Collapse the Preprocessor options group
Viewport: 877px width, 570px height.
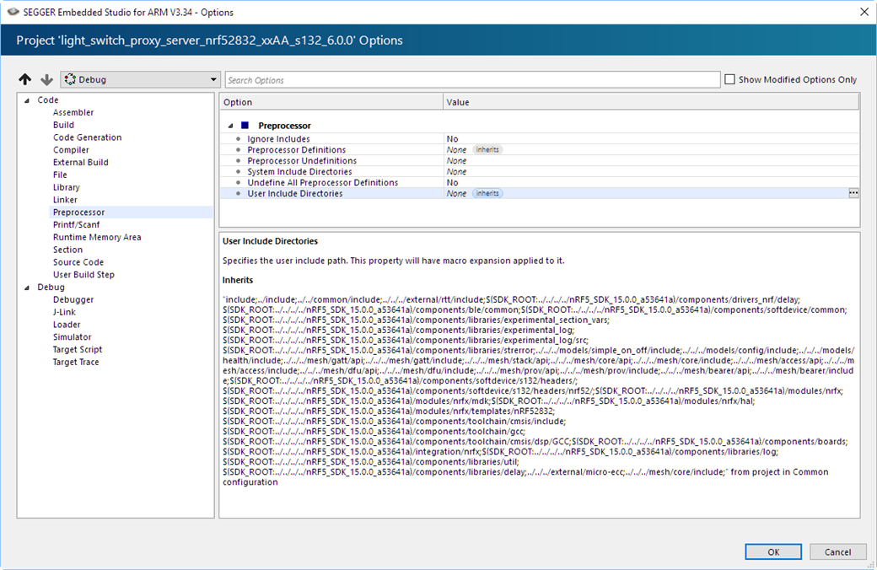230,126
